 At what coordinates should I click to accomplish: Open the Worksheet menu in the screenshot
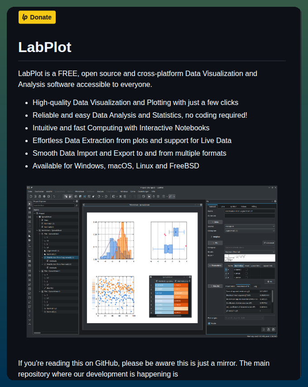80,191
